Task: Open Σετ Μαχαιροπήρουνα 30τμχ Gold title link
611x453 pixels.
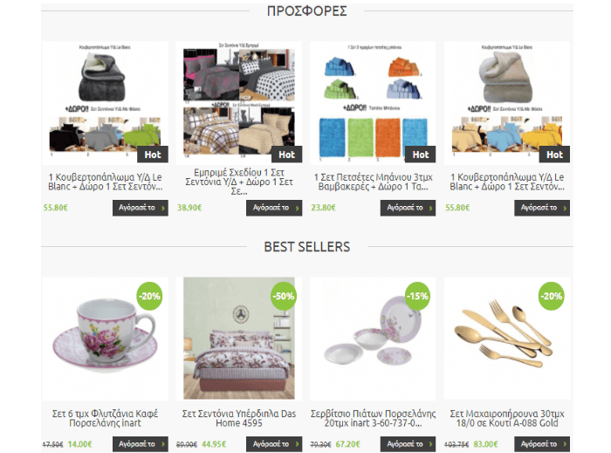Action: click(507, 418)
